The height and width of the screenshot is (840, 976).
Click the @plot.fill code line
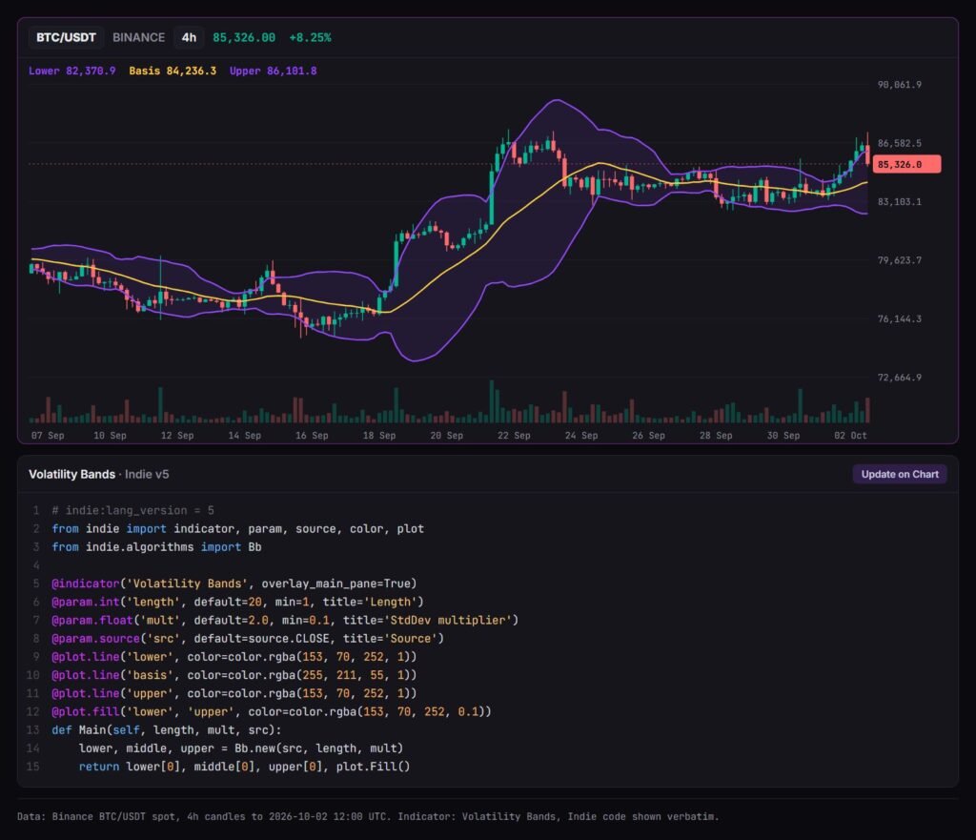pyautogui.click(x=271, y=711)
